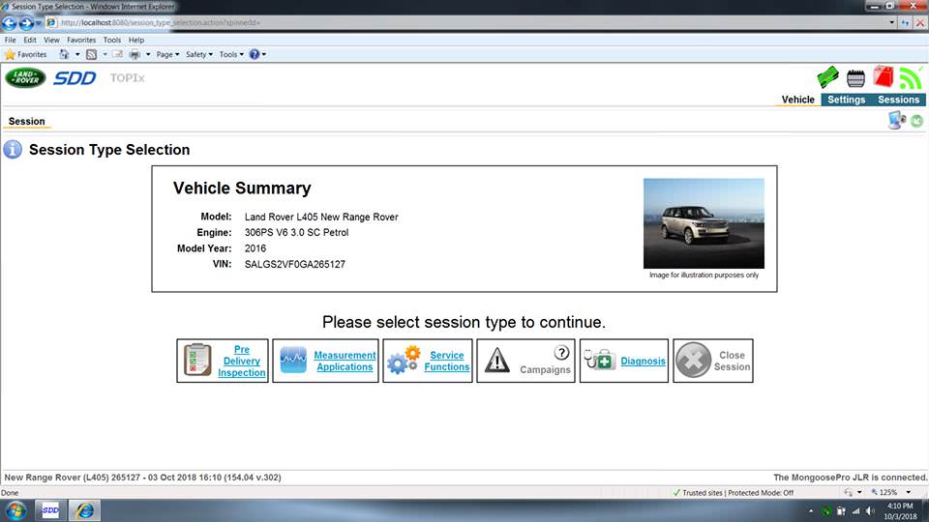This screenshot has width=929, height=522.
Task: Click the red battery status icon
Action: pyautogui.click(x=883, y=77)
